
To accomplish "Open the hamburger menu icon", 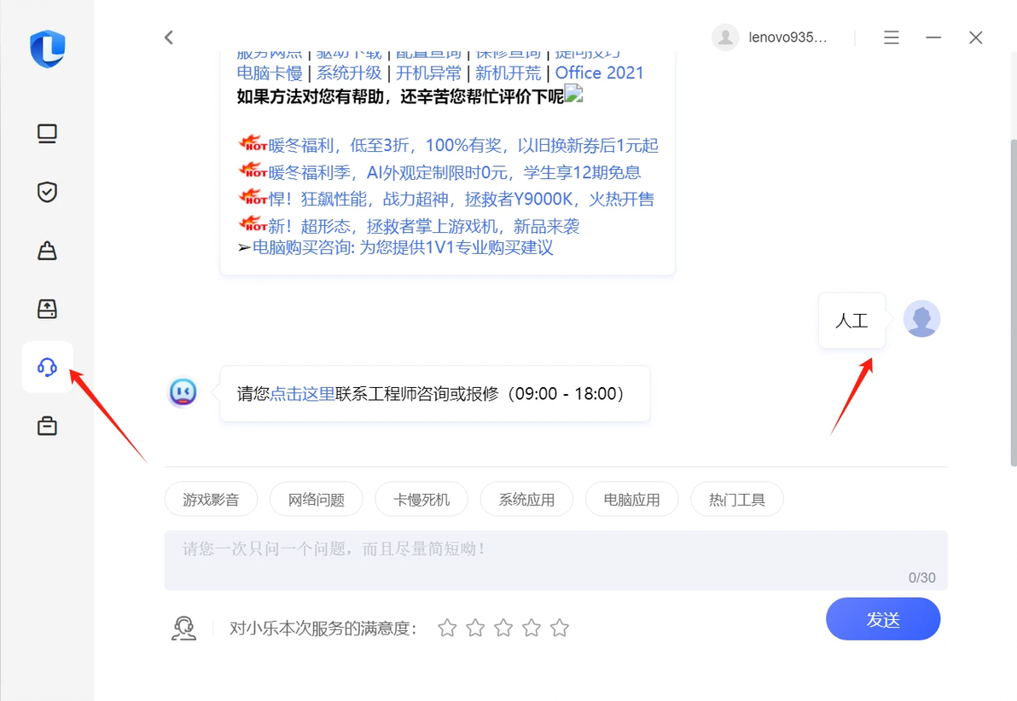I will [x=892, y=38].
